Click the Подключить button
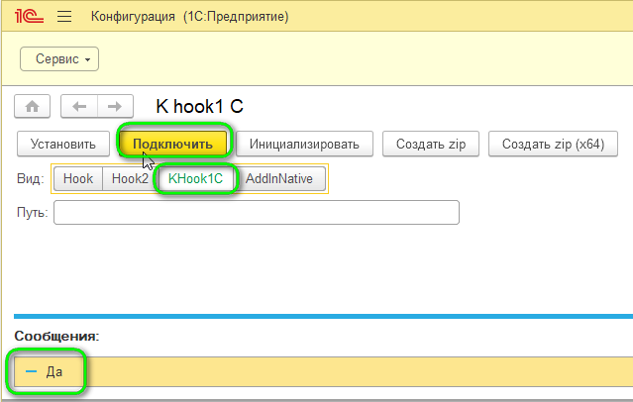The height and width of the screenshot is (402, 633). point(172,144)
